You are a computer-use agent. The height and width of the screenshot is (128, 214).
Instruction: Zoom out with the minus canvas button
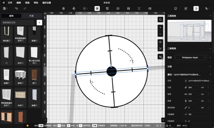point(160,34)
